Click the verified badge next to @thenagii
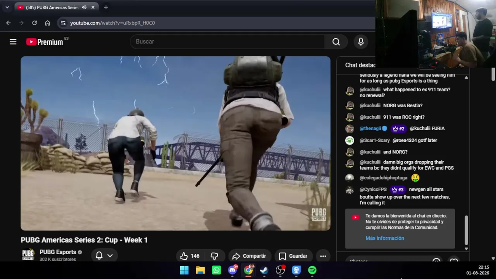The width and height of the screenshot is (496, 279). pyautogui.click(x=384, y=129)
